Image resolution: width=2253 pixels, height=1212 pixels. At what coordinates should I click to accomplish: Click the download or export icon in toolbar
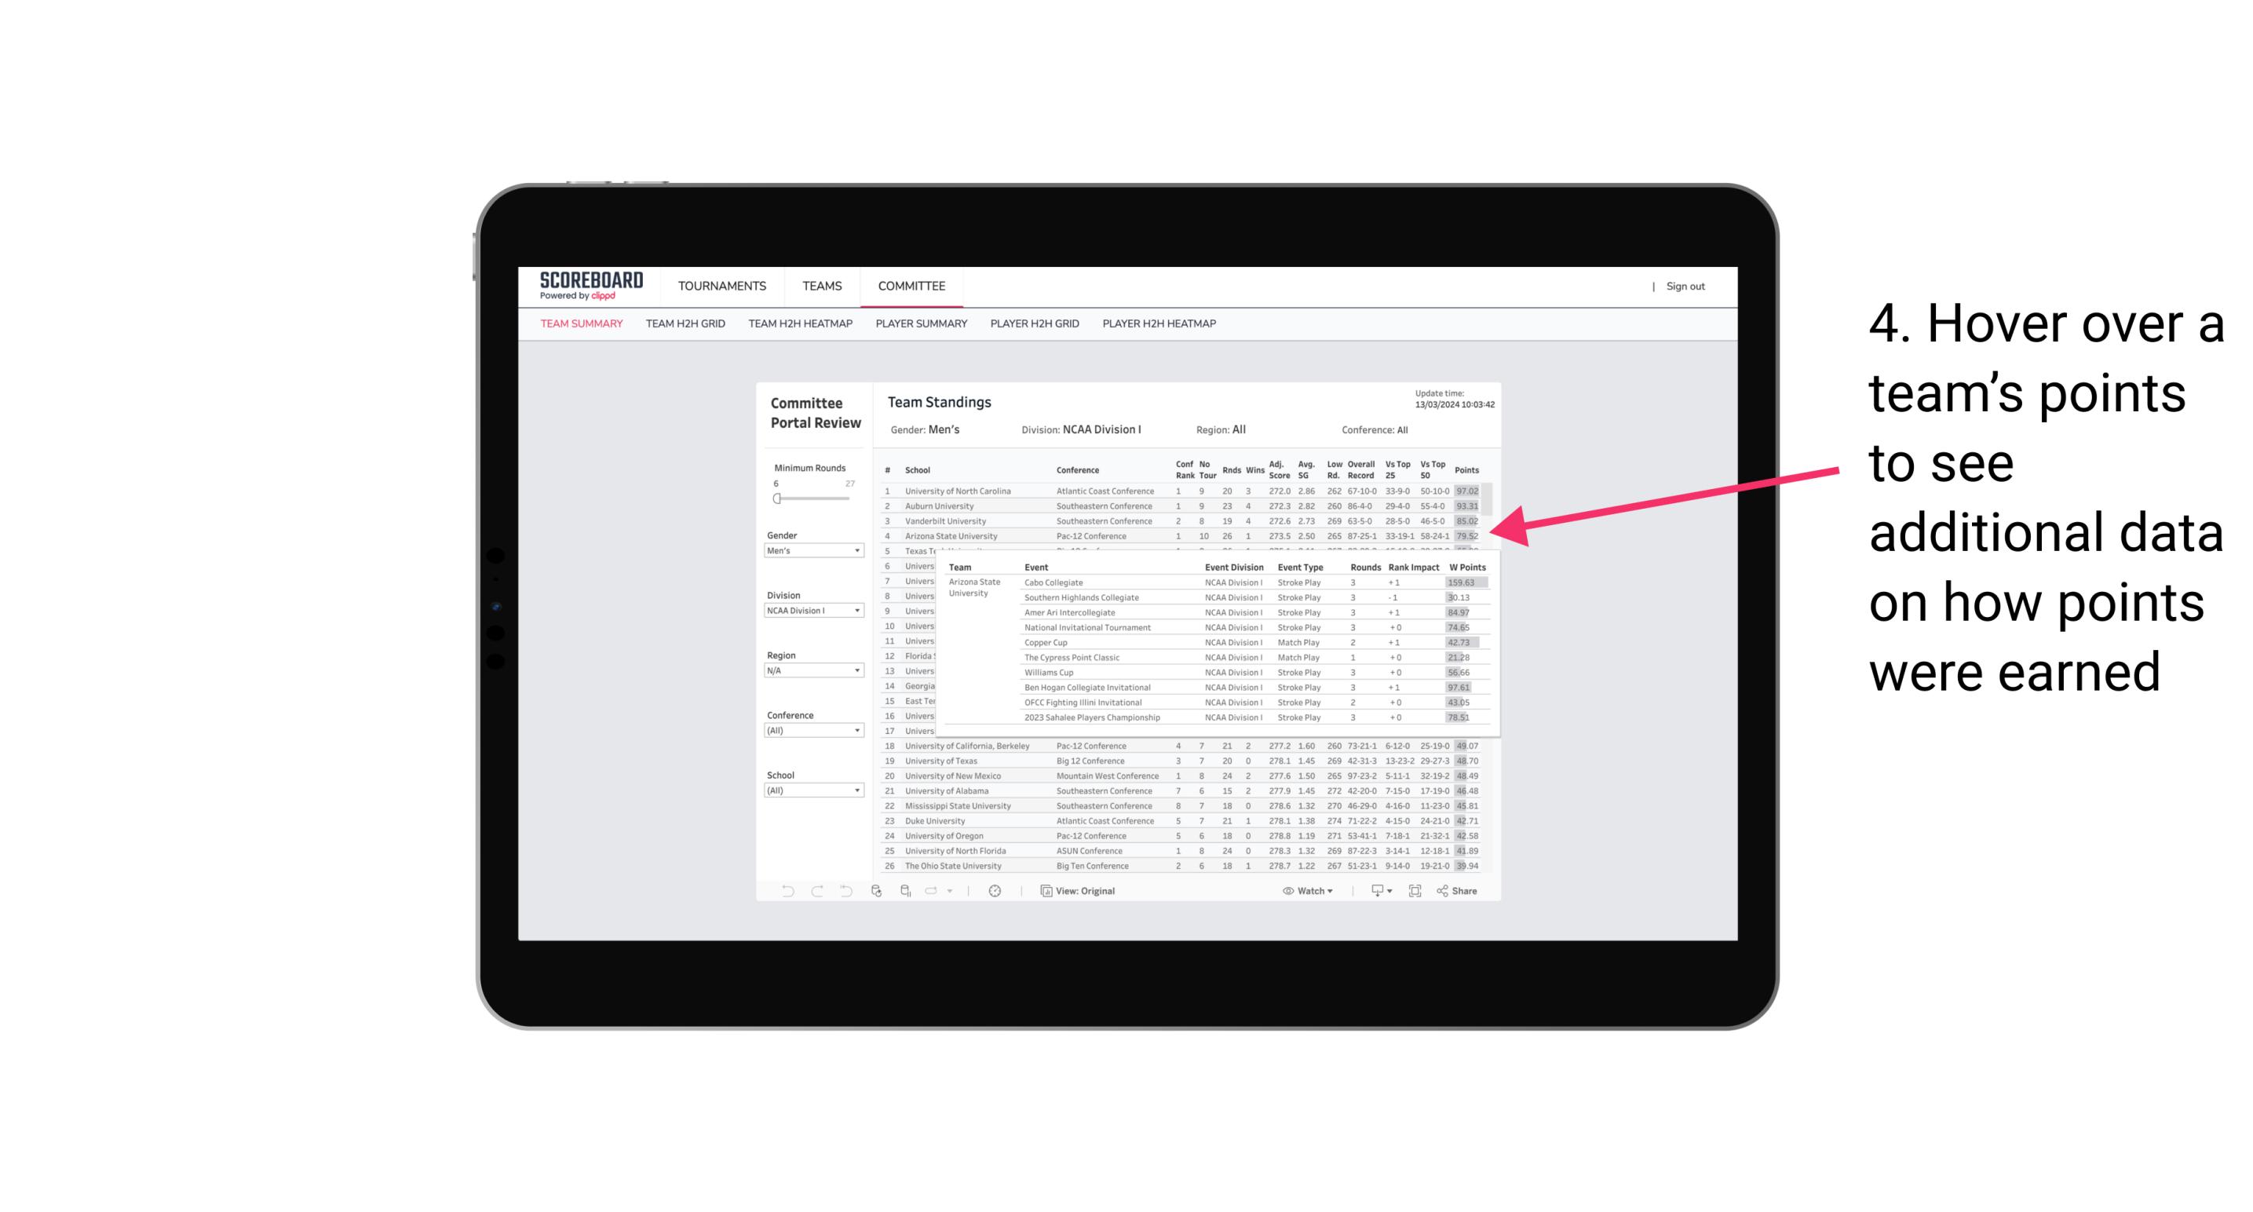click(1375, 891)
